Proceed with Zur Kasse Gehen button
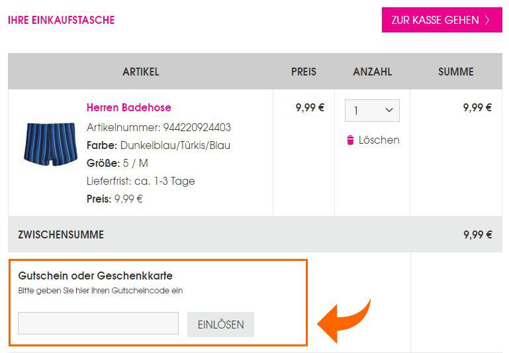 tap(441, 20)
